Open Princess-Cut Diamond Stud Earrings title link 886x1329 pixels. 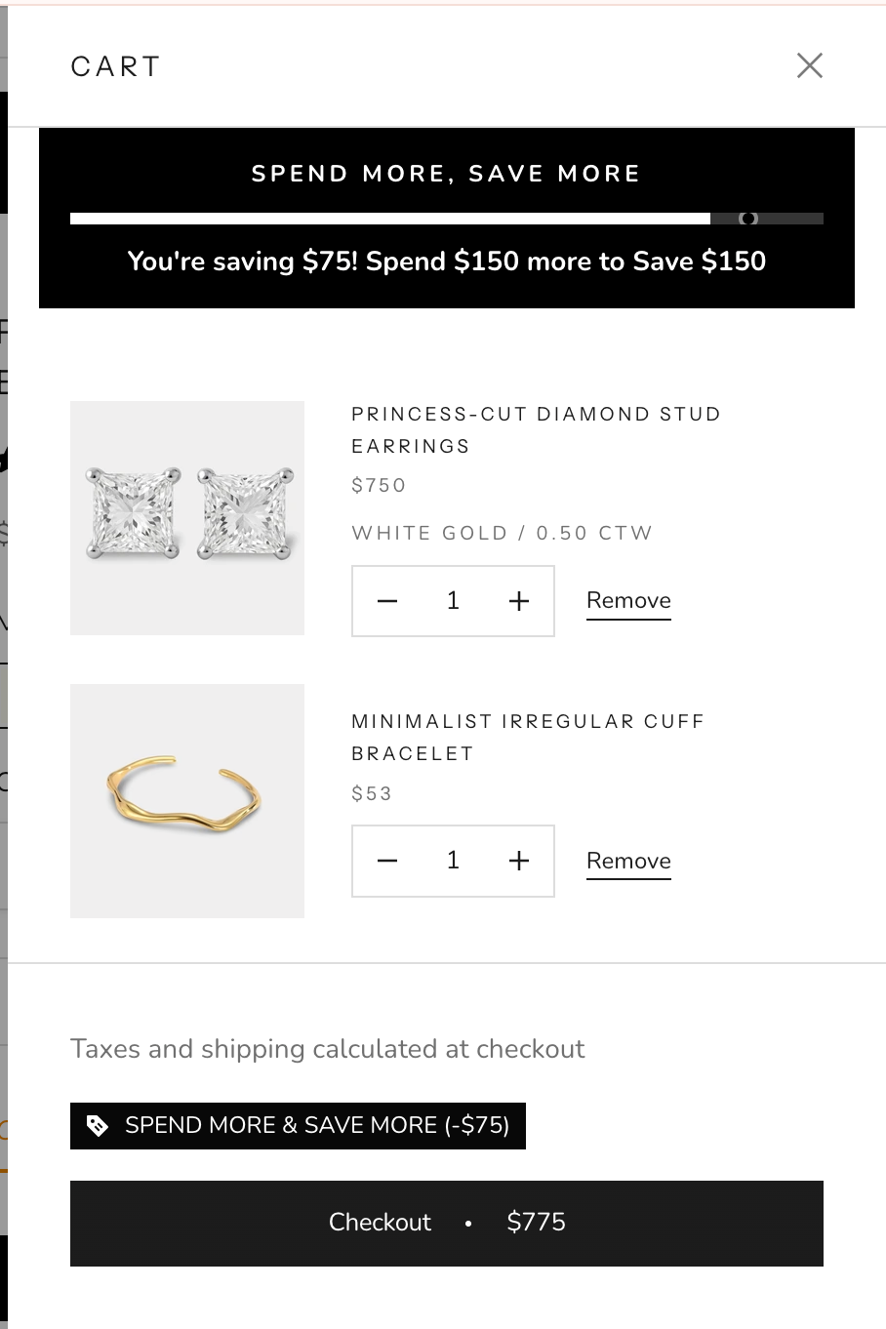(x=536, y=429)
